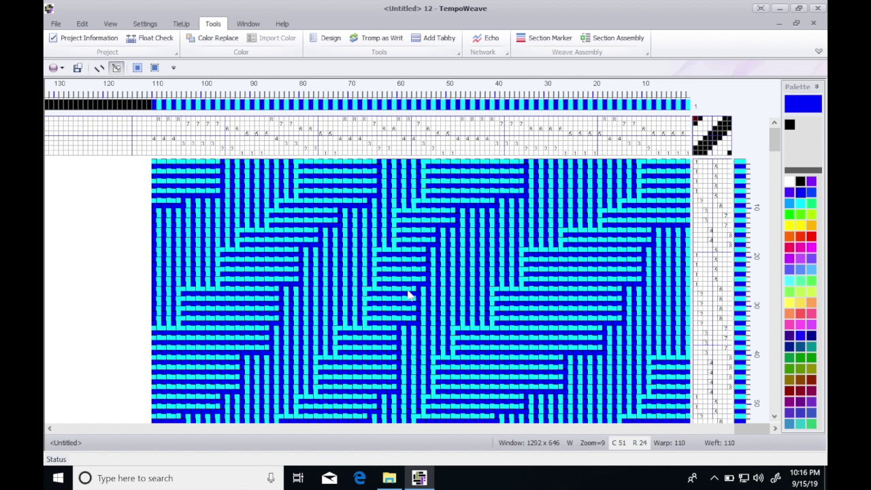Click the dashed-border blue square selection icon

click(154, 68)
